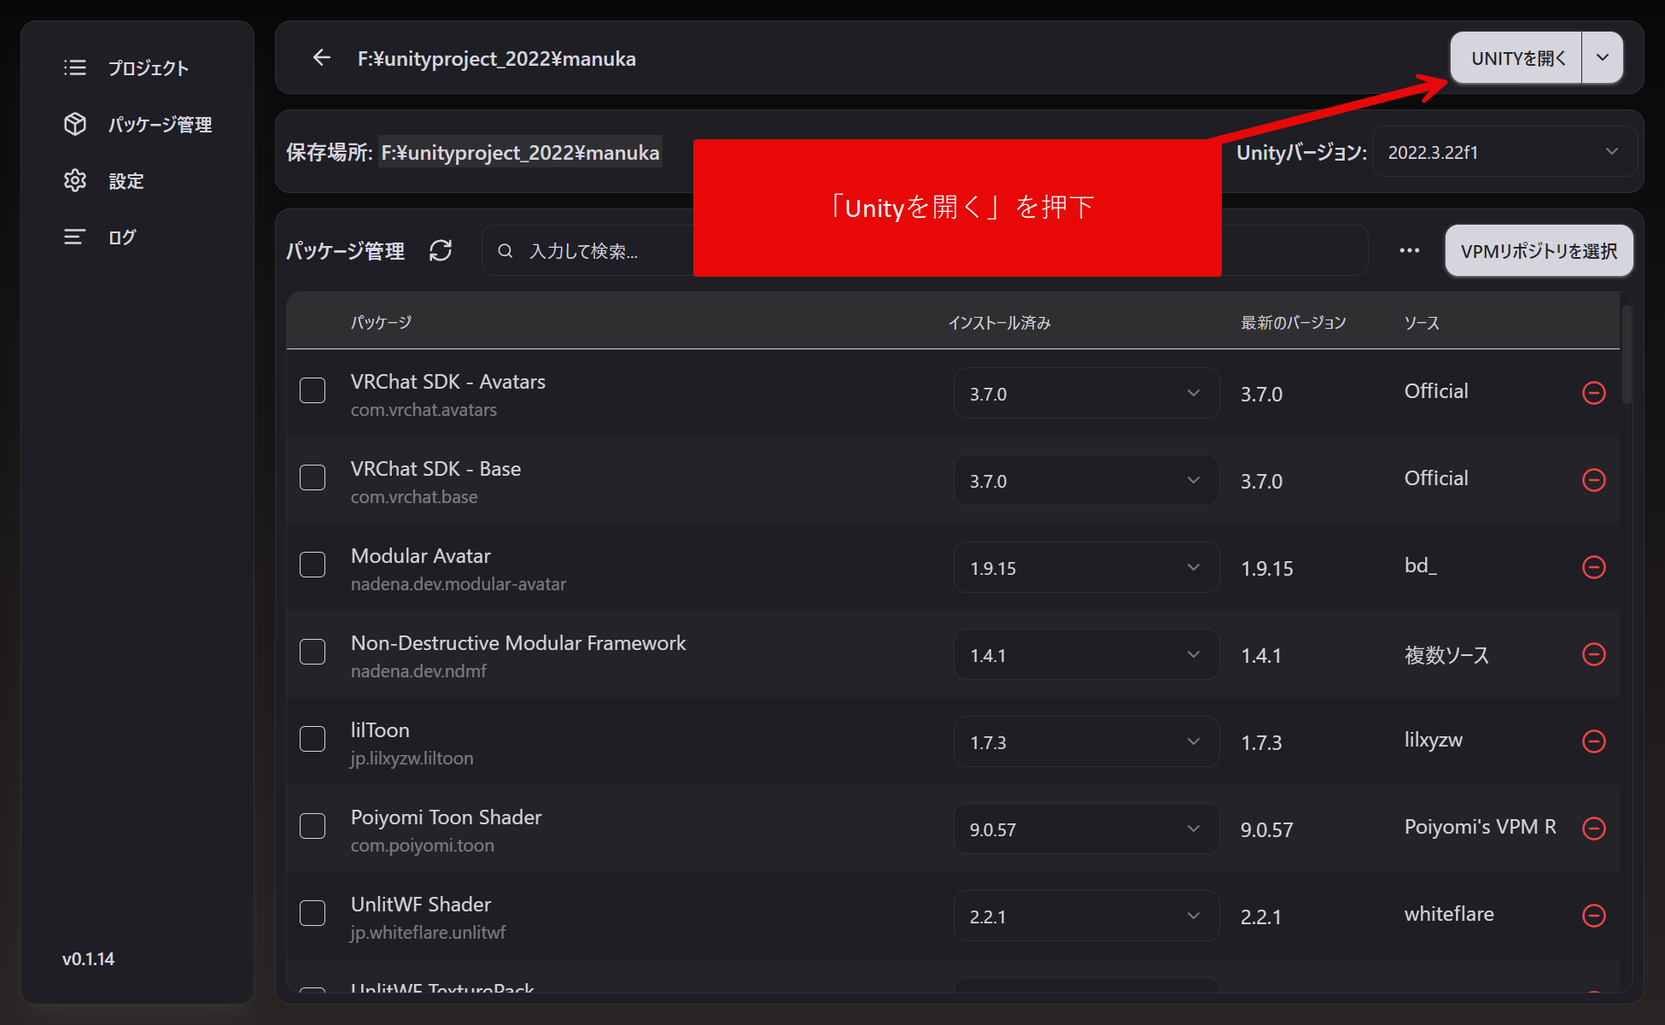Click the project list icon in sidebar
The width and height of the screenshot is (1665, 1025).
pos(75,67)
